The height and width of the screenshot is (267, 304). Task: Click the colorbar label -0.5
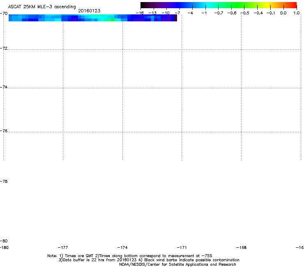tap(245, 13)
